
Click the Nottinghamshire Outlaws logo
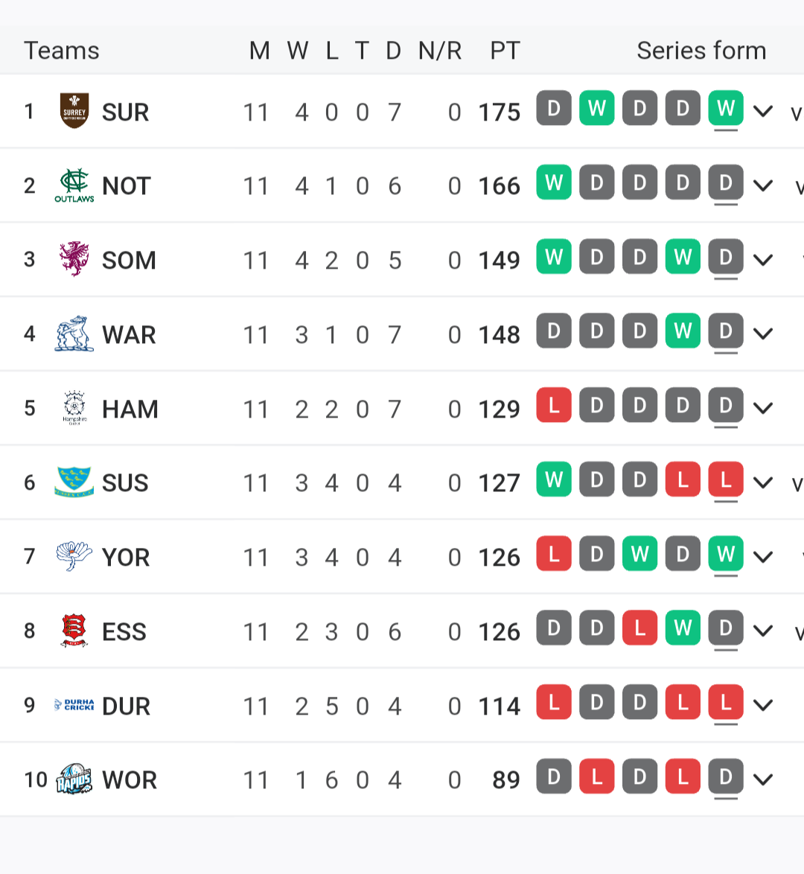pyautogui.click(x=74, y=185)
